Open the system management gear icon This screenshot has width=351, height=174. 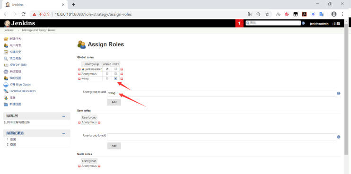(x=6, y=71)
